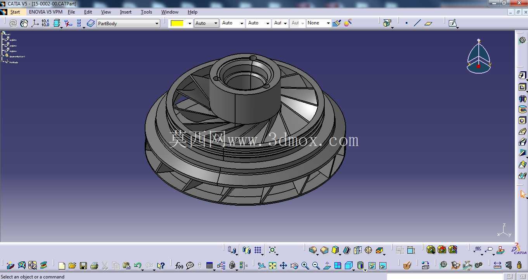Open the ENOVIA V5 VPM menu

(x=45, y=12)
